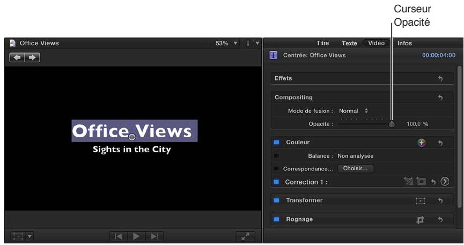Reset the Rognage section

[440, 220]
